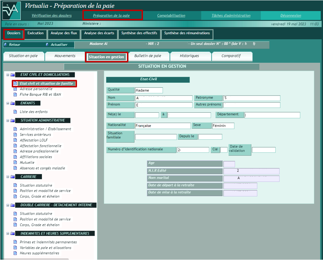This screenshot has width=323, height=260.
Task: Click the Fiche Banque RIB document icon
Action: tap(15, 95)
